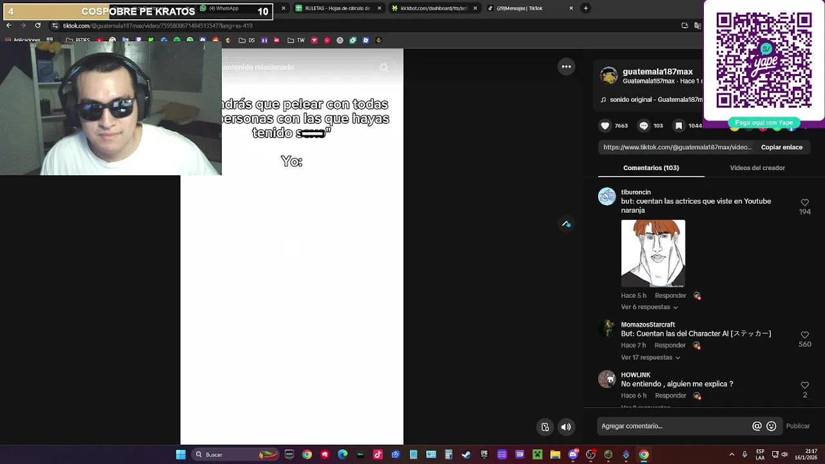Mute the TikTok video volume

click(x=566, y=427)
